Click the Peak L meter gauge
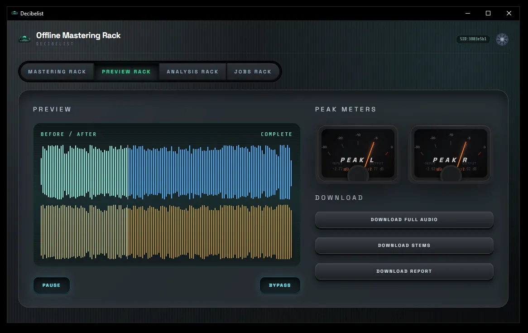 358,153
